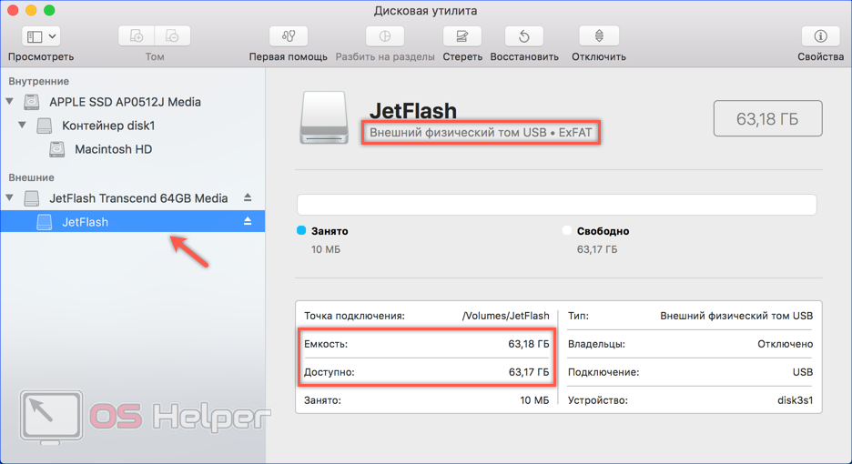Select Macintosh HD volume
The image size is (852, 464).
coord(113,149)
